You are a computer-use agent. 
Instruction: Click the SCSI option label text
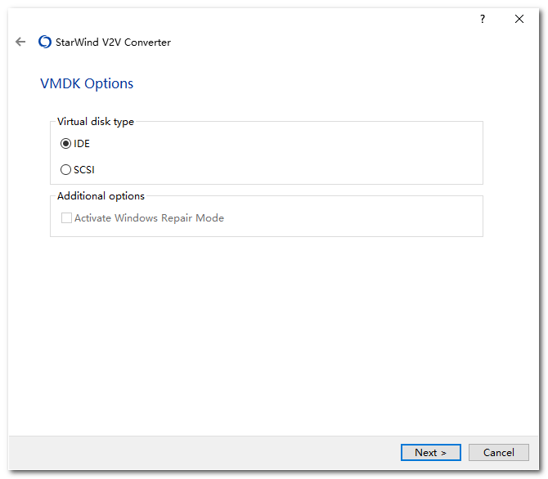point(84,170)
